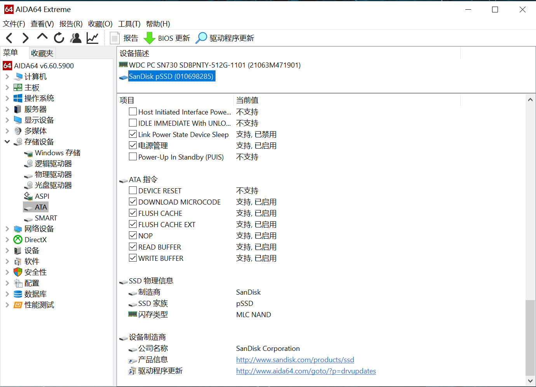Toggle the DOWNLOAD MICROCODE checkbox

coord(133,202)
